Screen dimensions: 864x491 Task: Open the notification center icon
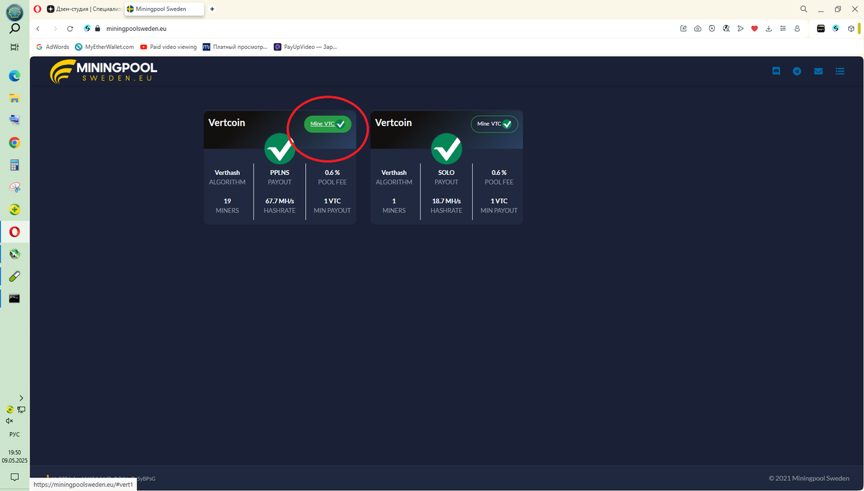coord(14,477)
